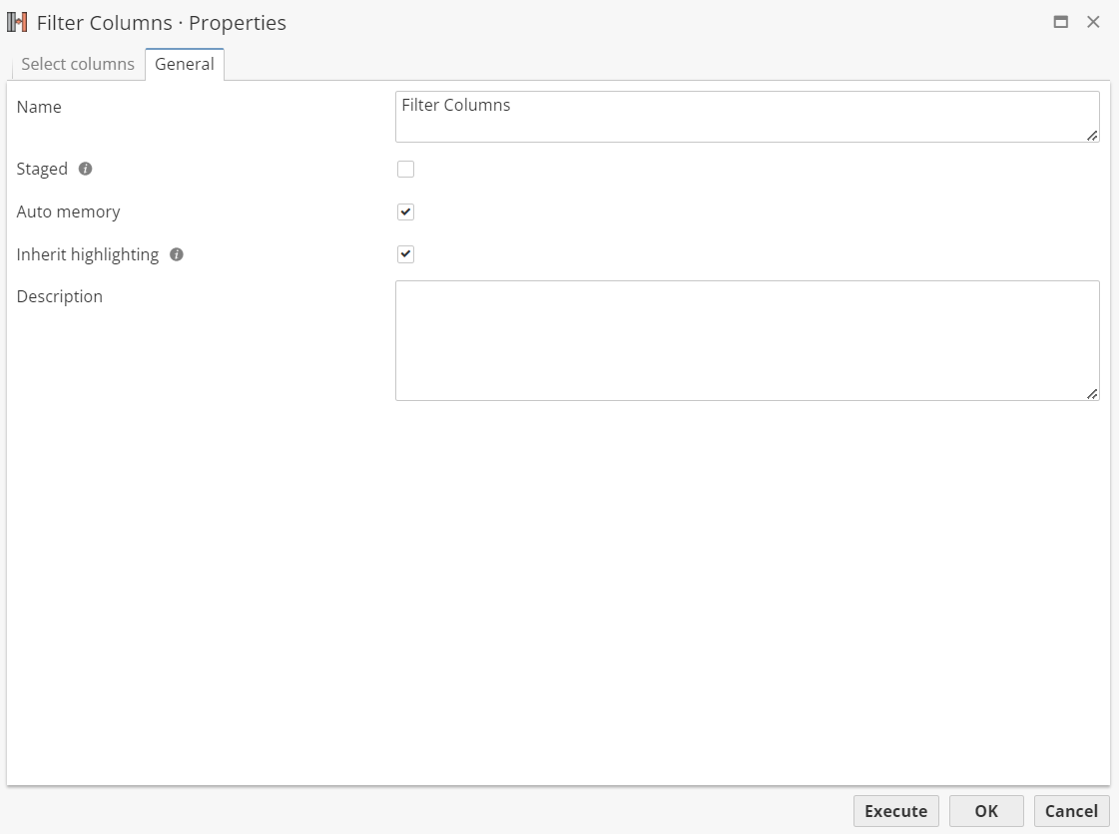Click the Execute button
The width and height of the screenshot is (1119, 834).
click(895, 811)
